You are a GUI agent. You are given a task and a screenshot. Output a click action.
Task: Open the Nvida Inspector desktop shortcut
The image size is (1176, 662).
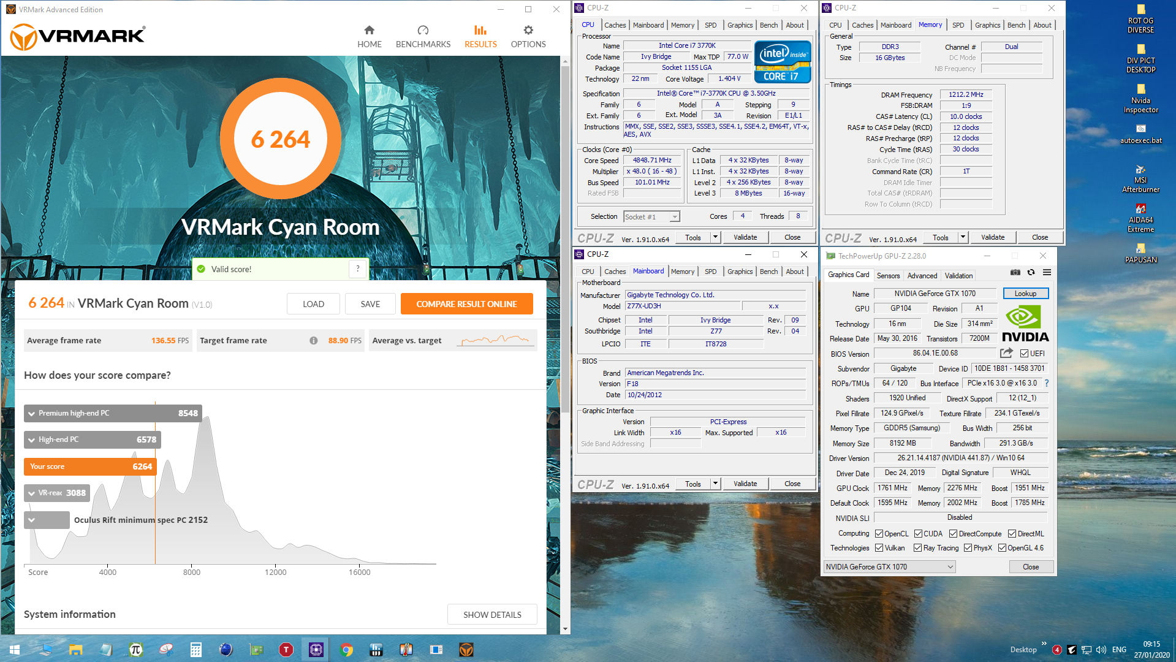[x=1140, y=99]
